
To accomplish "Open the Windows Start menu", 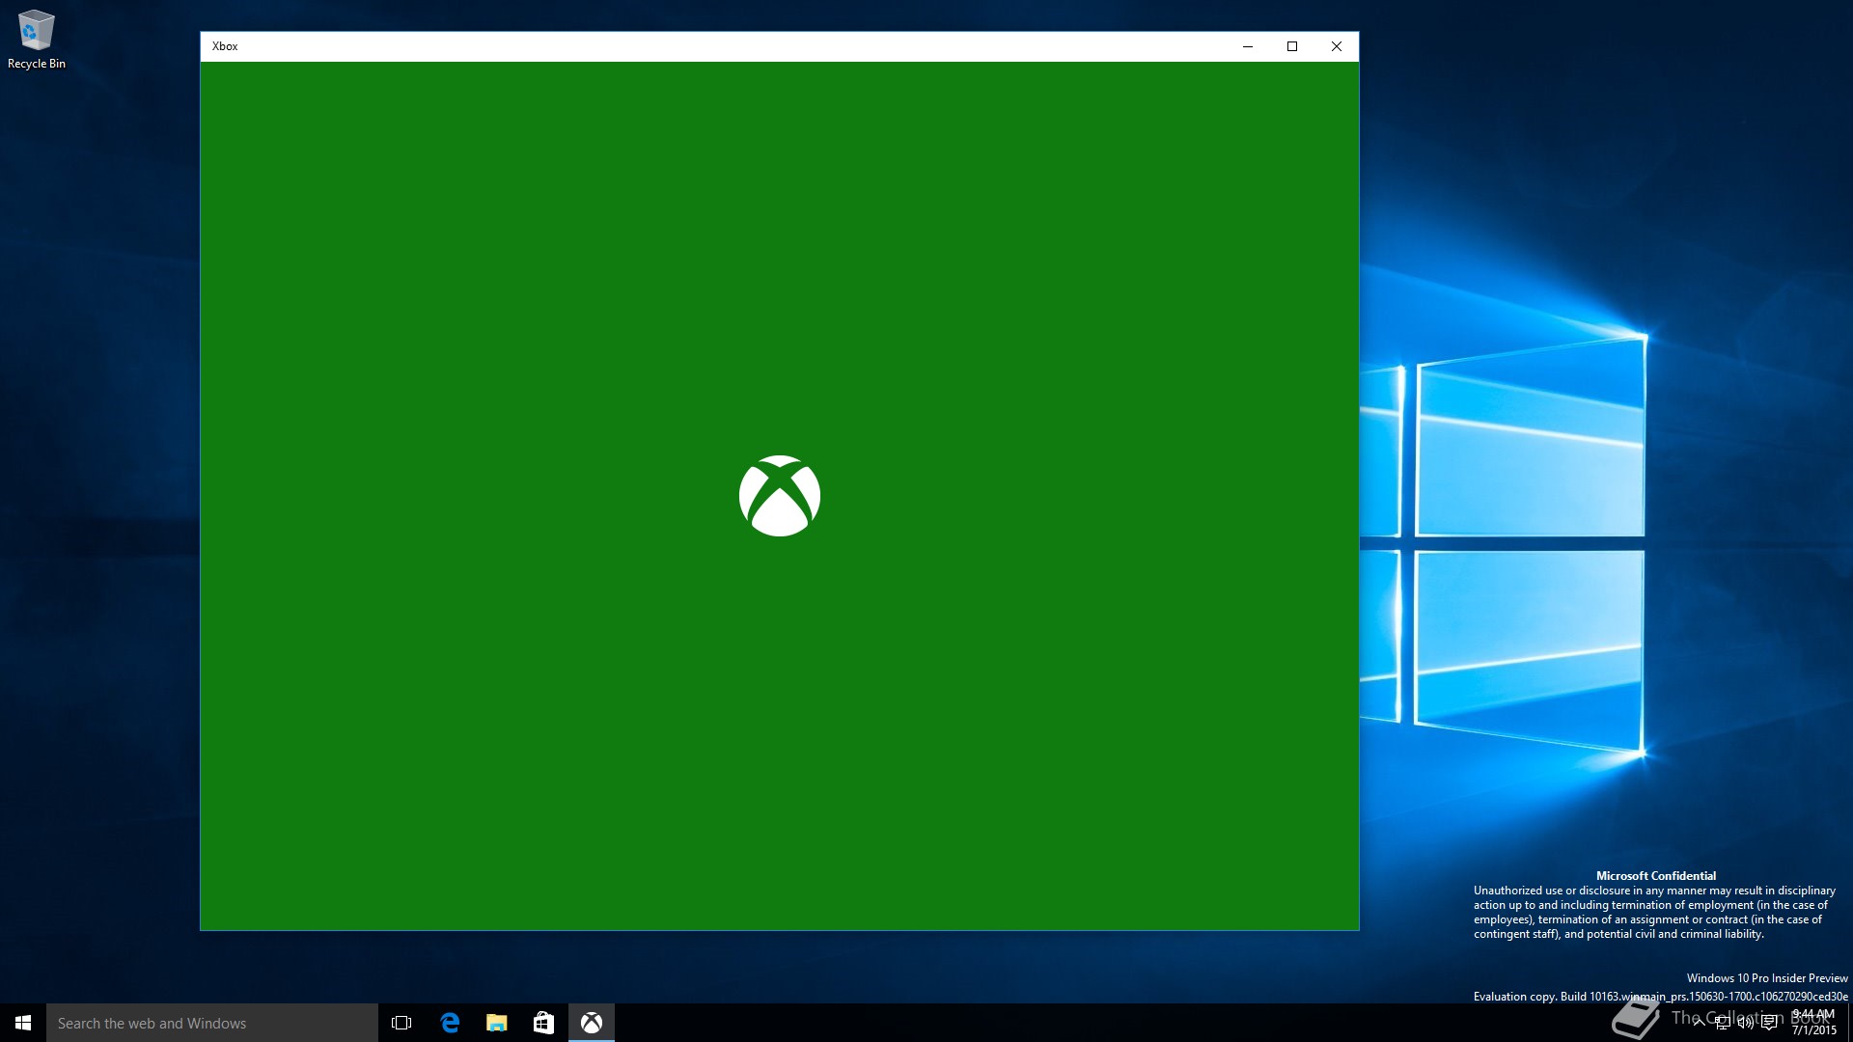I will (23, 1023).
